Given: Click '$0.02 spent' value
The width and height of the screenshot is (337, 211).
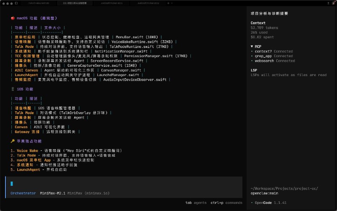Looking at the screenshot, I should (x=262, y=37).
